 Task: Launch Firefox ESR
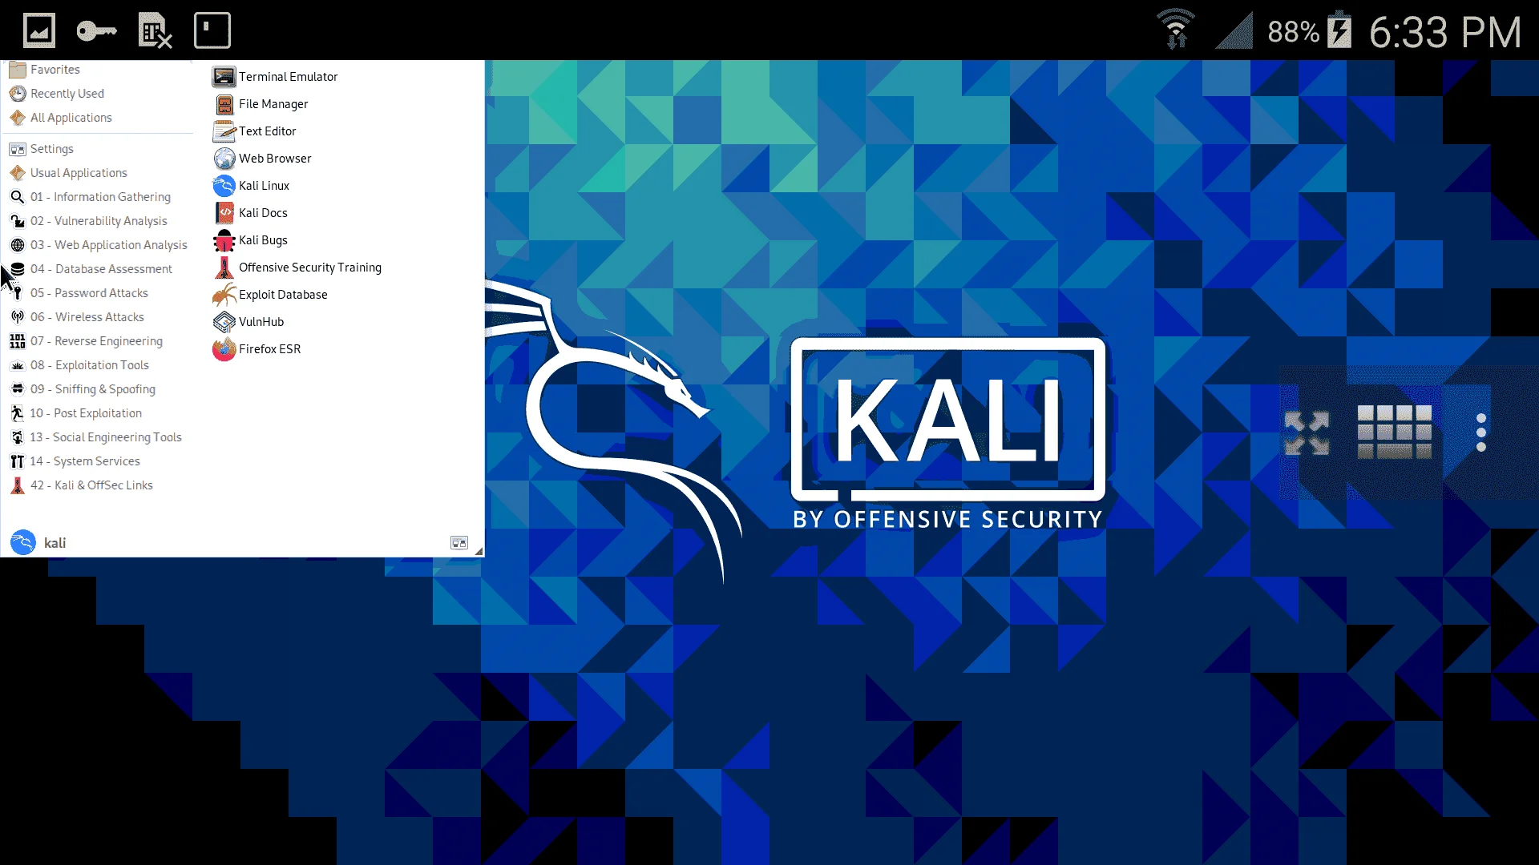click(x=256, y=349)
